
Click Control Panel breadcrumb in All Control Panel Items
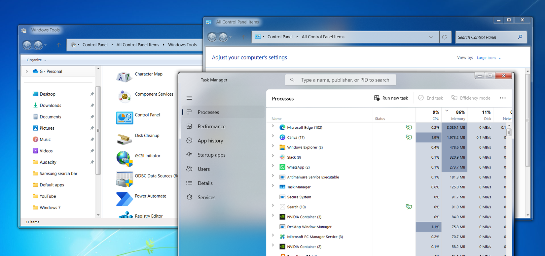click(280, 37)
